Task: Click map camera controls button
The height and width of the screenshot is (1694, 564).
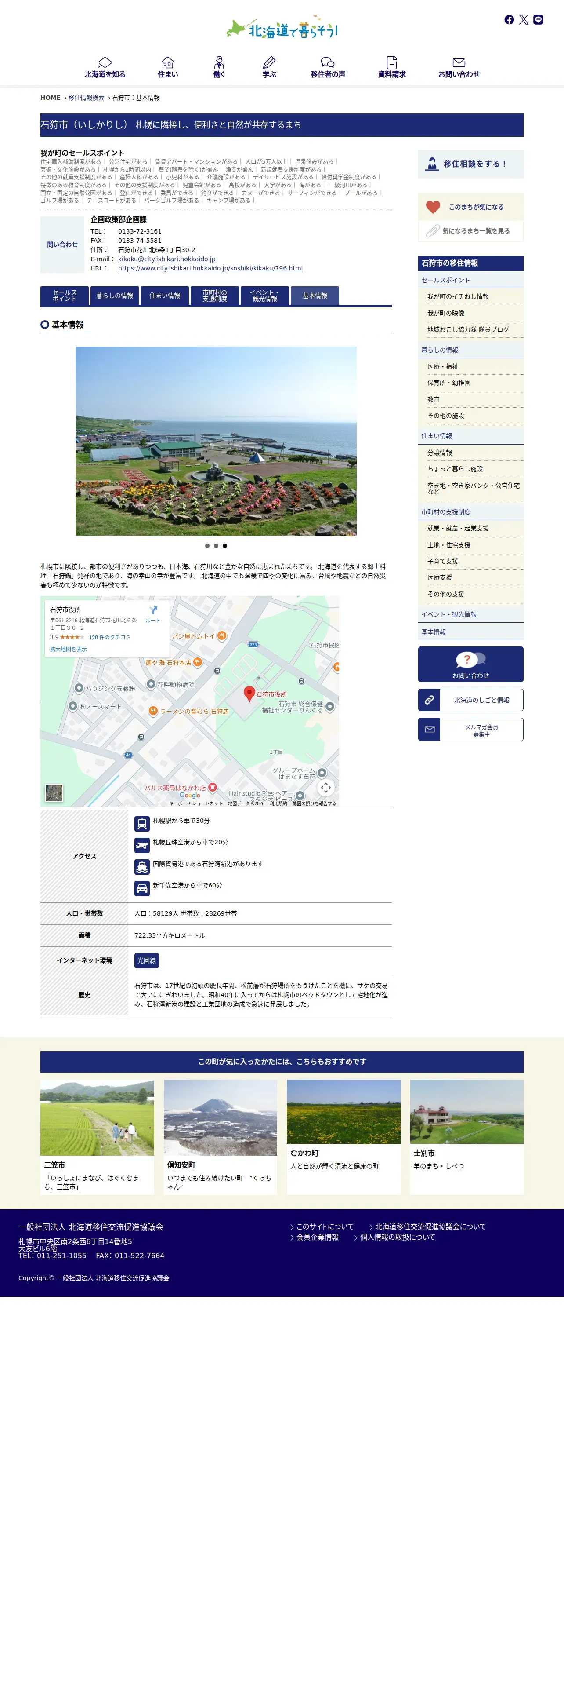Action: click(x=325, y=788)
